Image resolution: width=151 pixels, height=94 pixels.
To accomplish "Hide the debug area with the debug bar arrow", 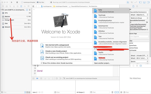I will 33,78.
